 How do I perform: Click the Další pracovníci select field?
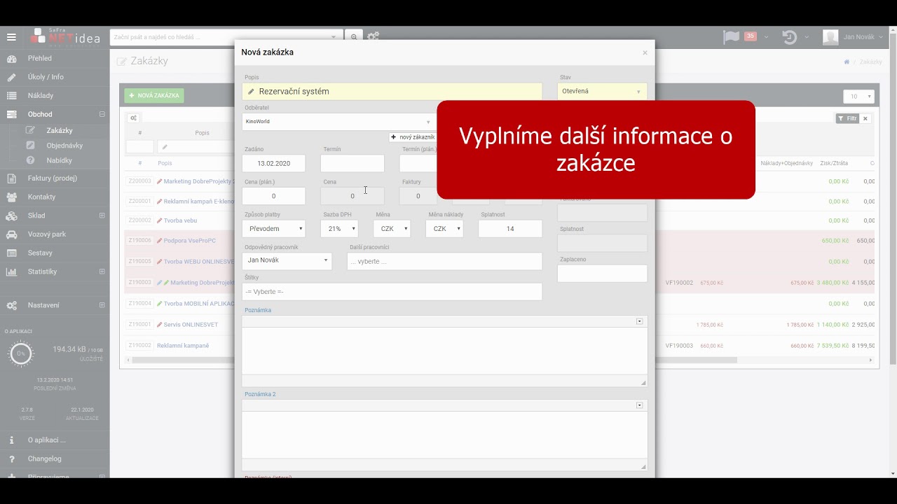[x=444, y=261]
